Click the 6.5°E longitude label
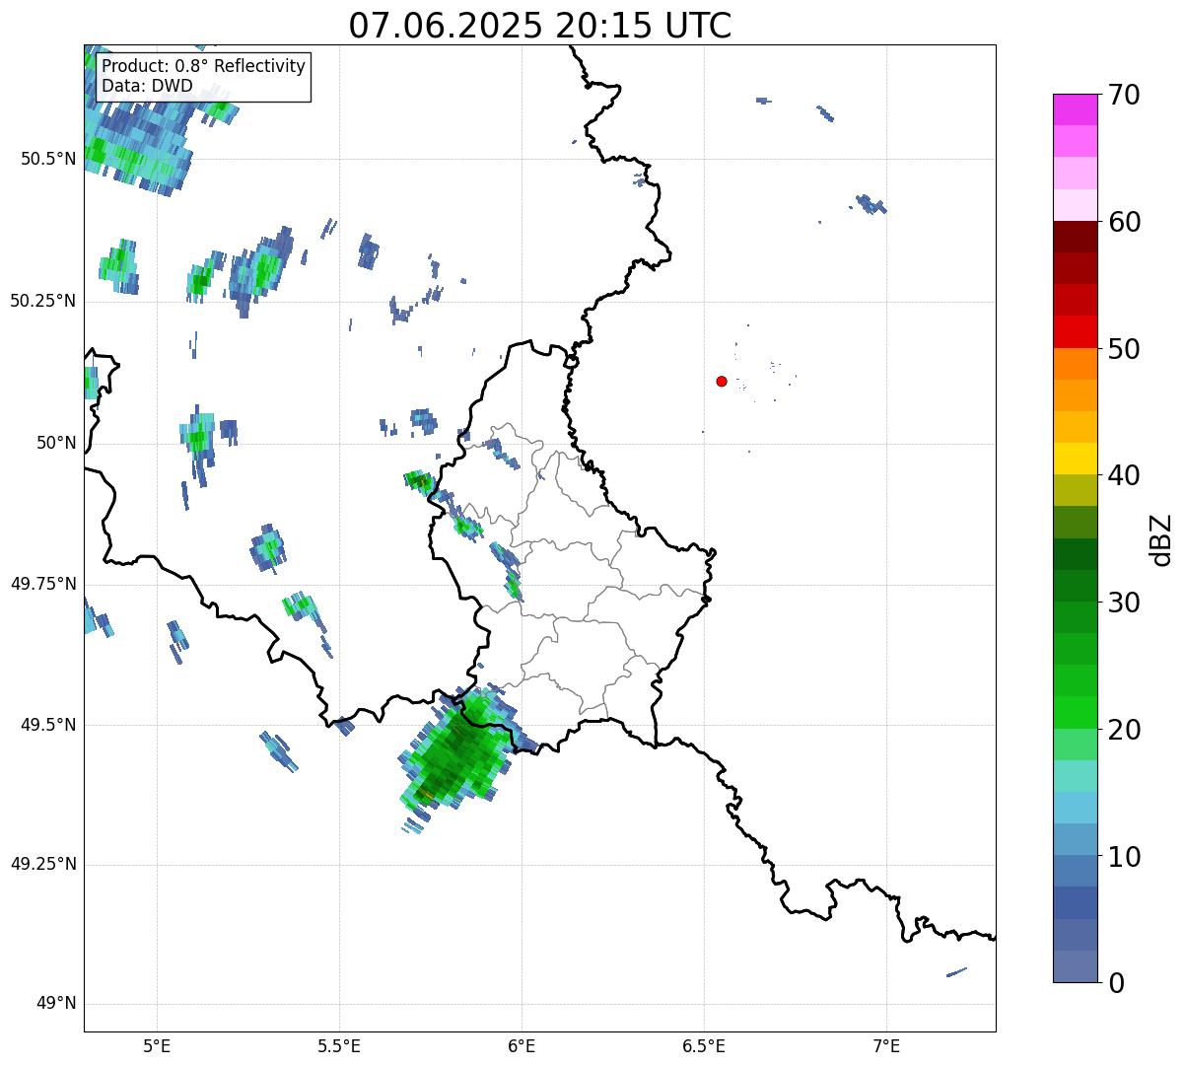This screenshot has width=1185, height=1066. click(x=704, y=1045)
